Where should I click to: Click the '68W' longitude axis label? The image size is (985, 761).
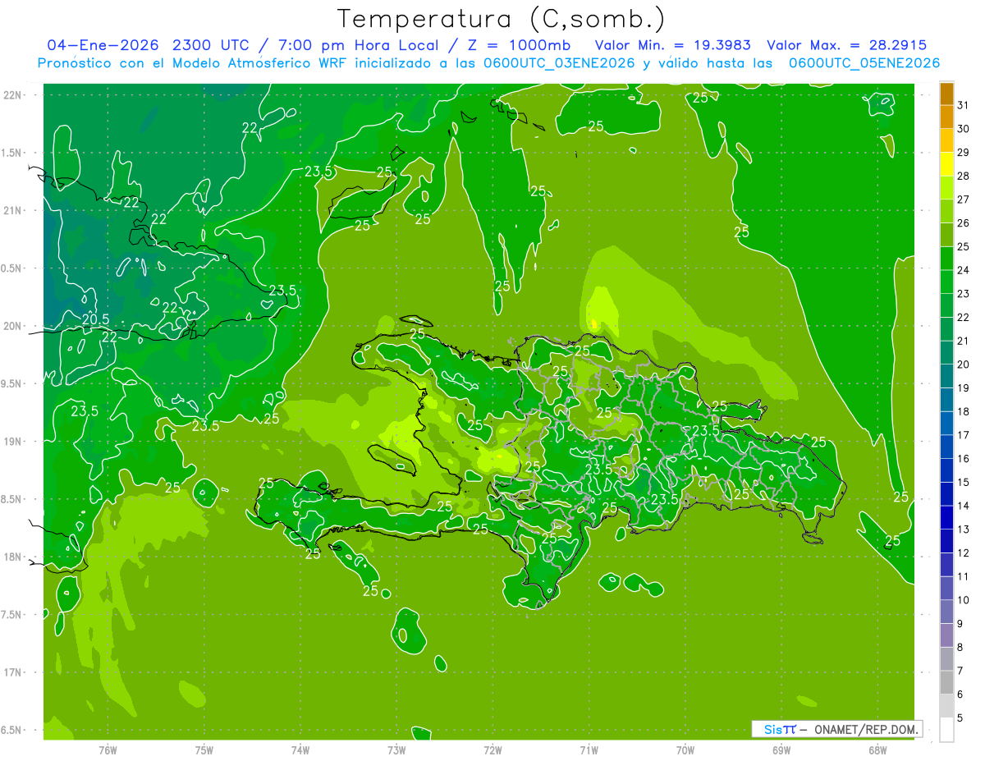coord(877,750)
